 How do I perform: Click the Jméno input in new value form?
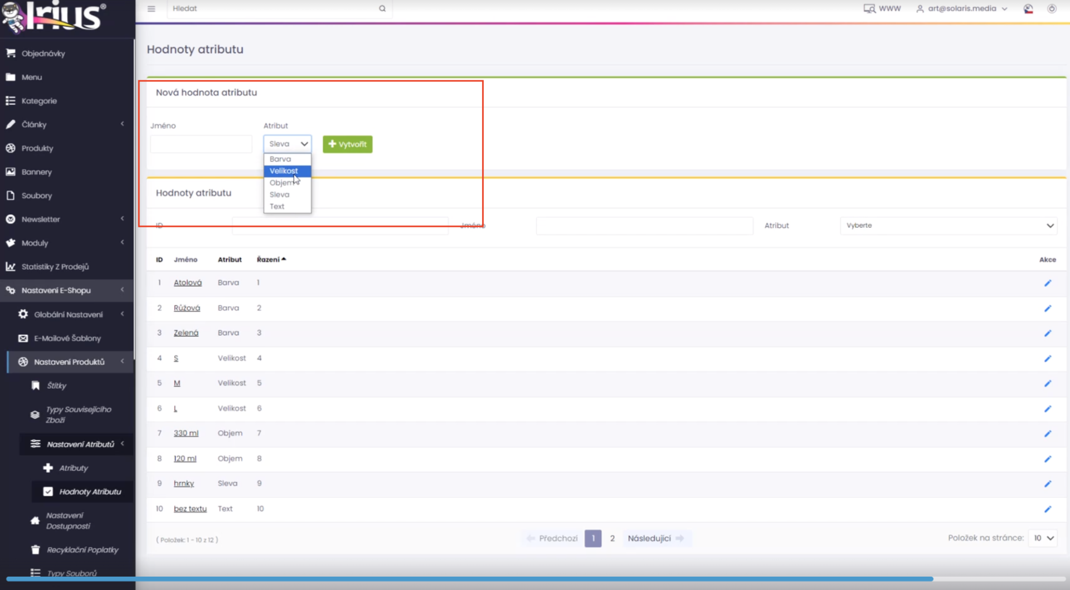click(x=201, y=144)
